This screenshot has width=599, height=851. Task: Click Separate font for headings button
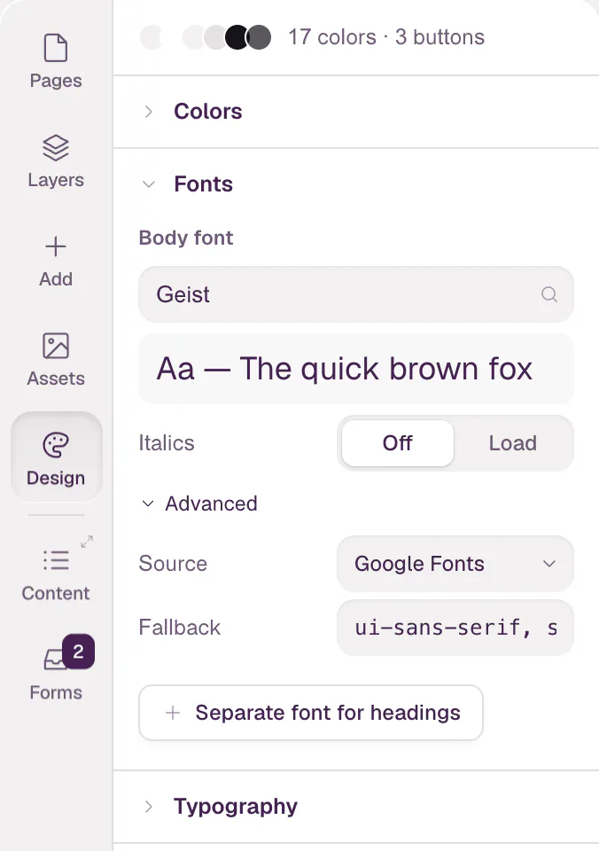[311, 713]
